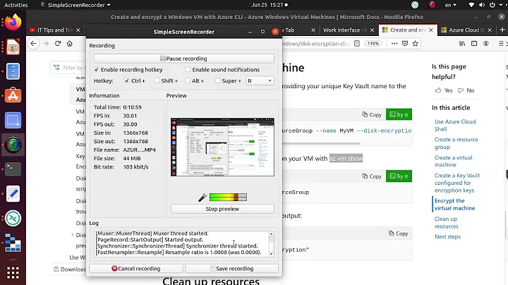Copy the output code block

(398, 234)
